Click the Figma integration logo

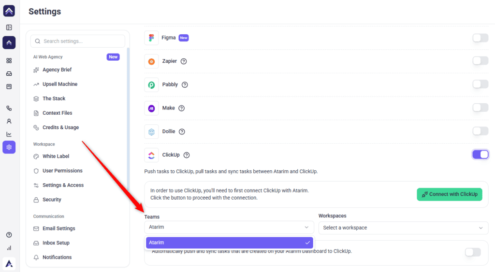point(151,38)
